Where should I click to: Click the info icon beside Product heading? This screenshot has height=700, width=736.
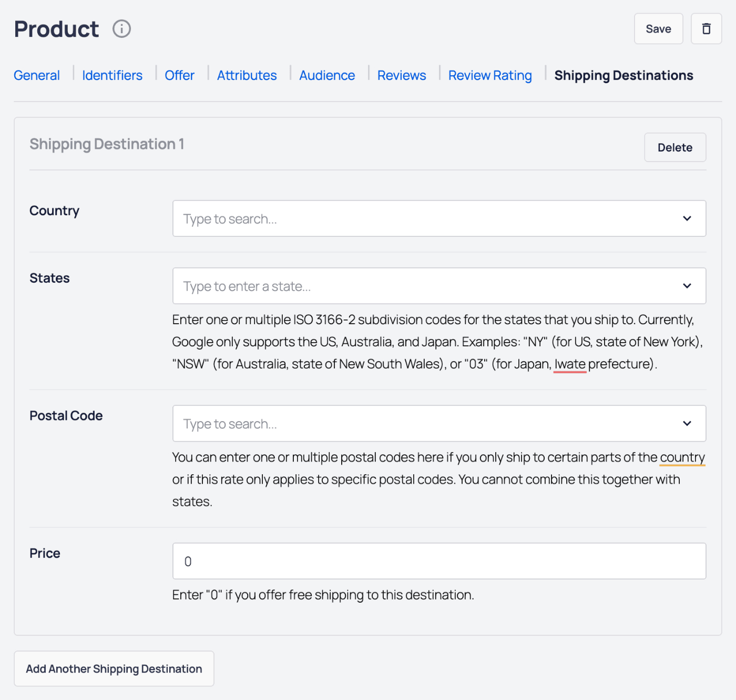pos(121,28)
